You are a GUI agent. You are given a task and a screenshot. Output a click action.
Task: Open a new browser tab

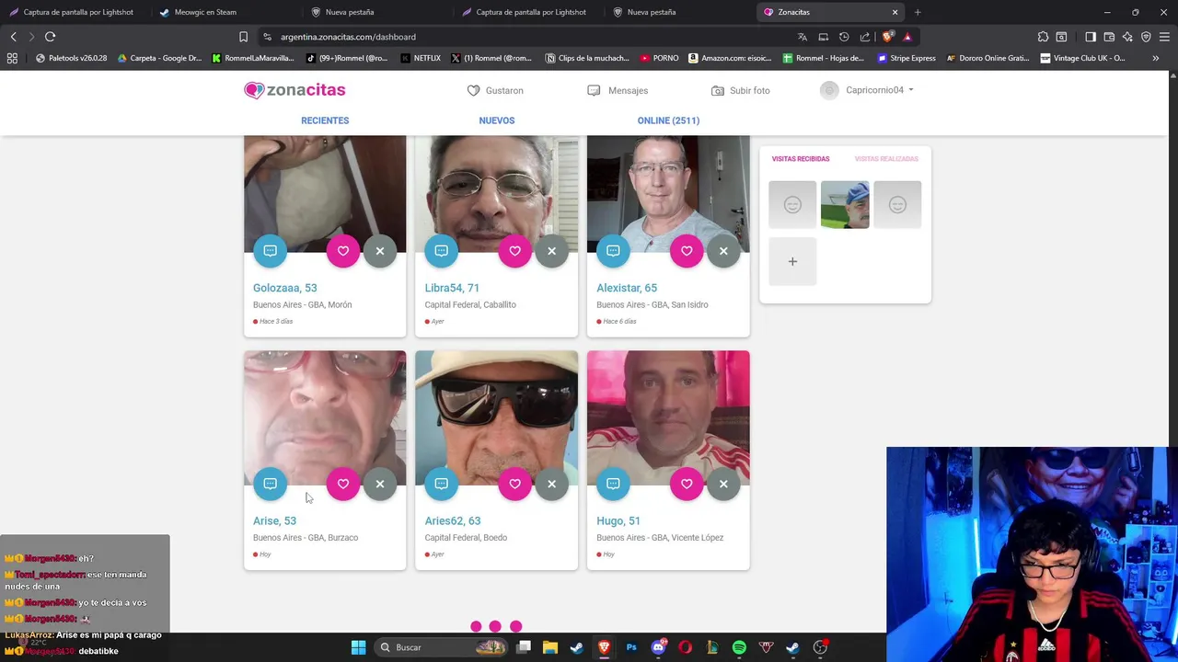[x=918, y=12]
